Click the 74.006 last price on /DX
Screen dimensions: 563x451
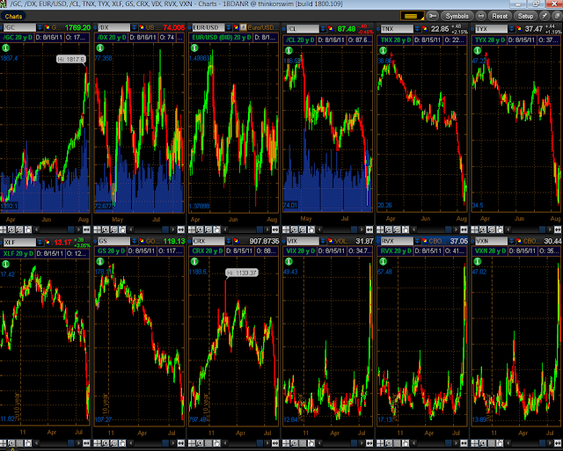tap(174, 27)
